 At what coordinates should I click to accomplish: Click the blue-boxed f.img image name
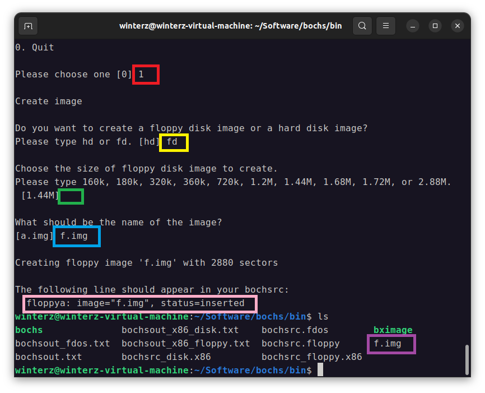tap(76, 236)
